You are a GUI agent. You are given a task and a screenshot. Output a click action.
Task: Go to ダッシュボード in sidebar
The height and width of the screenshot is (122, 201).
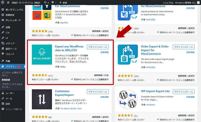point(13,20)
